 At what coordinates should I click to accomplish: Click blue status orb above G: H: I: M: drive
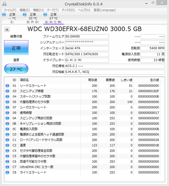[x=45, y=15]
